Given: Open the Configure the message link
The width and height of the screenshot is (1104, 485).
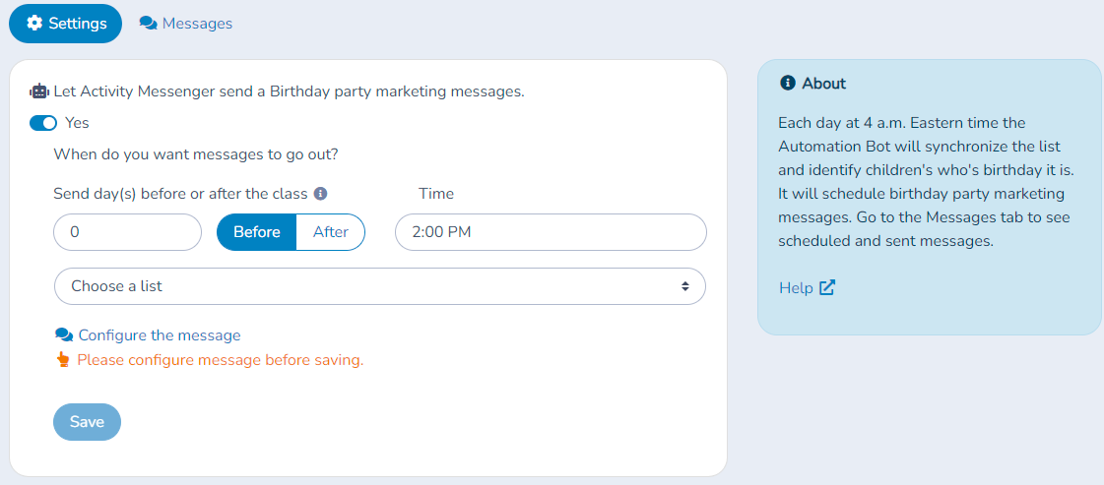Looking at the screenshot, I should point(160,335).
